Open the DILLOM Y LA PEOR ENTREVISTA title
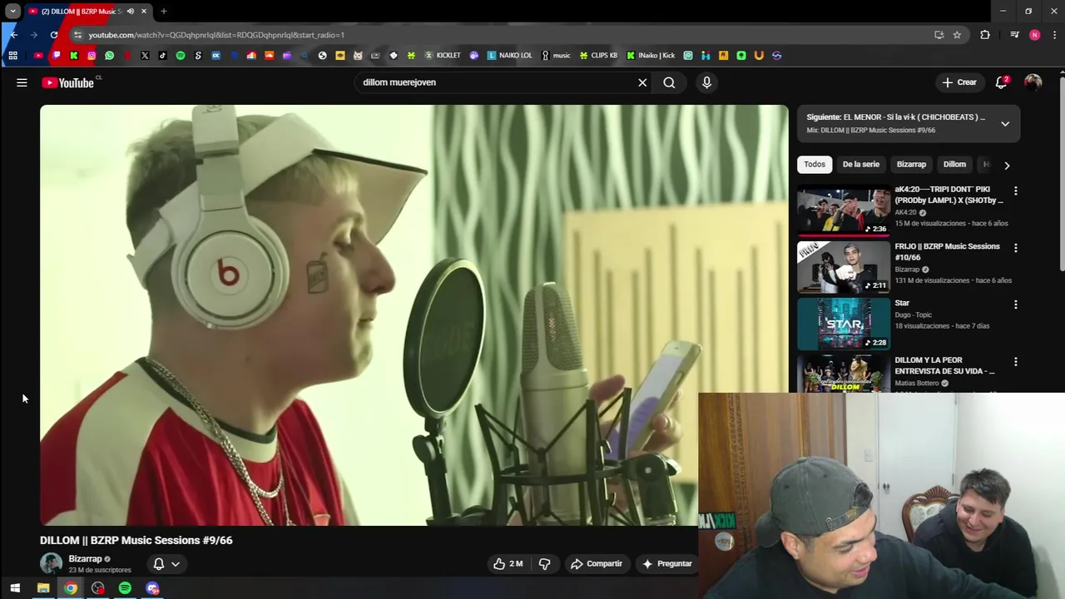Viewport: 1065px width, 599px height. 944,366
